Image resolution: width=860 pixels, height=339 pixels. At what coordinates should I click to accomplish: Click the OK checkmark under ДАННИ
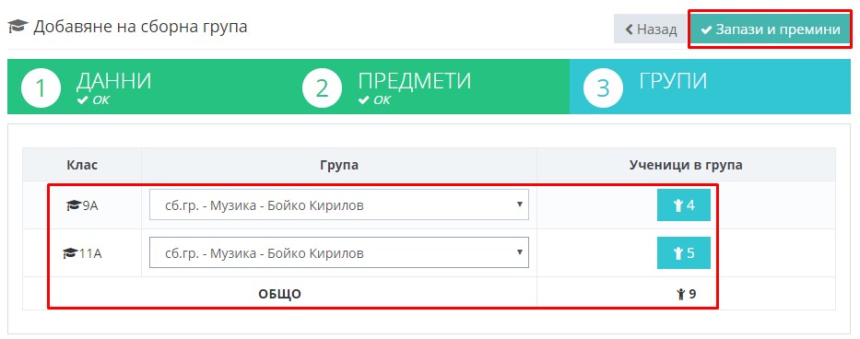pos(82,100)
